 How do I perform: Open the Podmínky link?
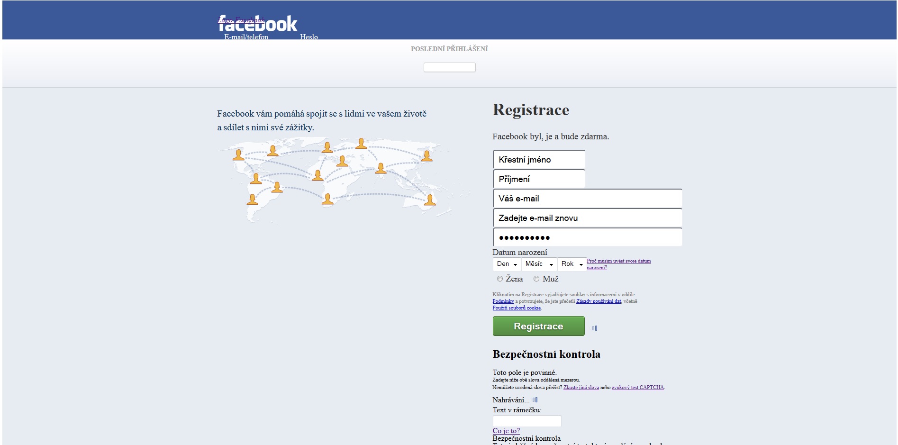[503, 301]
